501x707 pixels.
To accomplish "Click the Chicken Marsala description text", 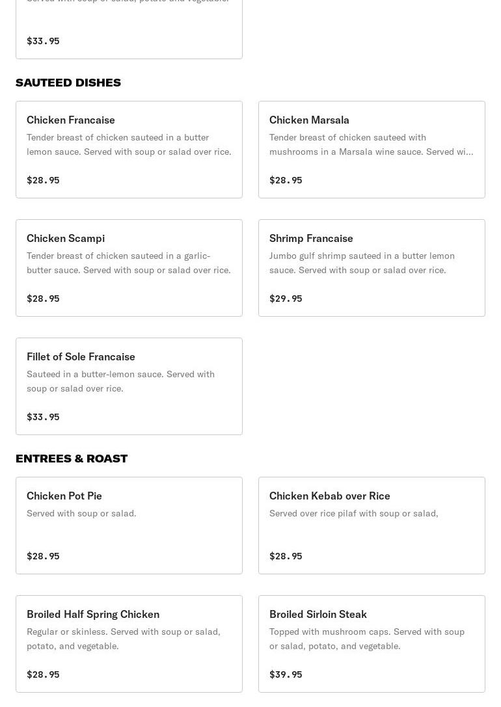I will click(371, 144).
